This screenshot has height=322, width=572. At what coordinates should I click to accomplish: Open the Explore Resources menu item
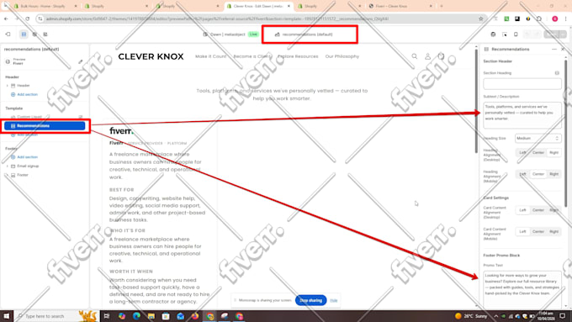coord(298,56)
